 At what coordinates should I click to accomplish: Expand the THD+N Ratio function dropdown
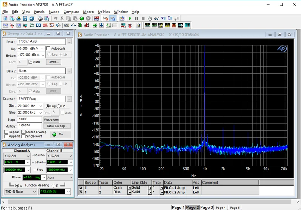click(34, 192)
